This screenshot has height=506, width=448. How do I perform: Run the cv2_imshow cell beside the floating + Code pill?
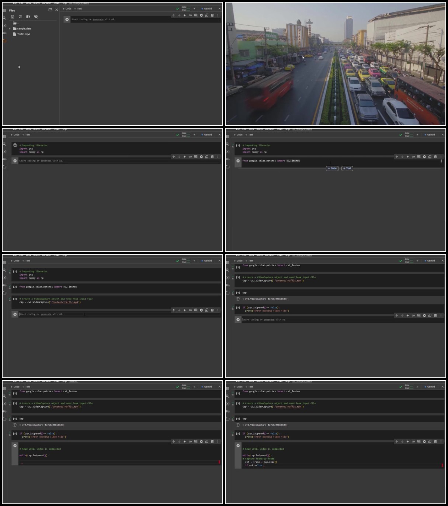point(238,161)
